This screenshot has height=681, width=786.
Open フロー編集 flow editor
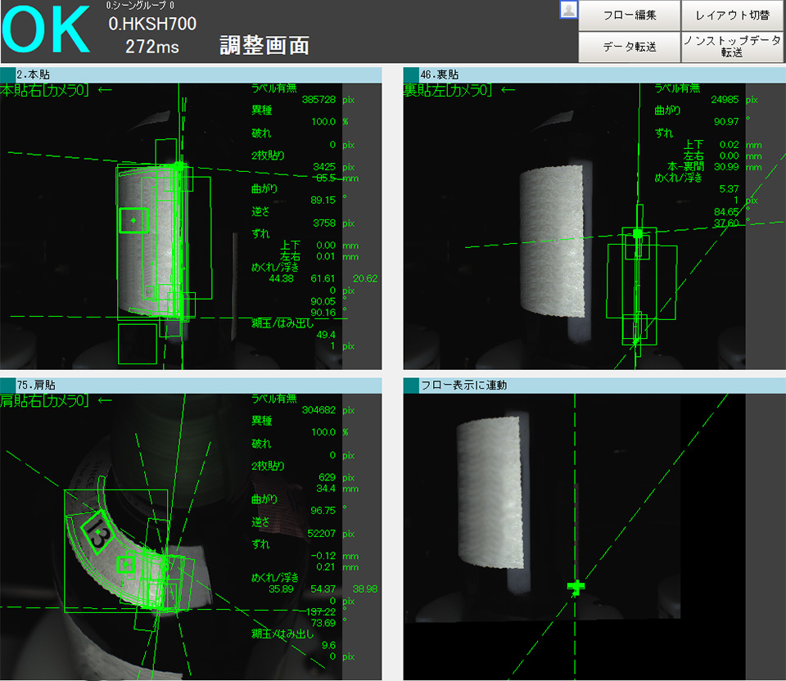[629, 16]
